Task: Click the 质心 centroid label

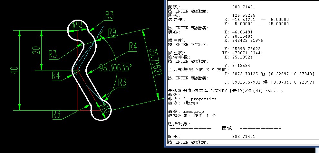Action: coord(174,32)
